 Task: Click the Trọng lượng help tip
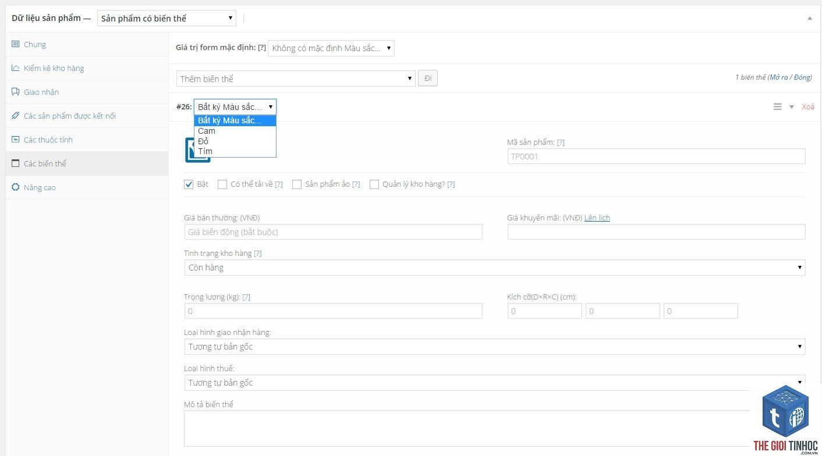tap(246, 297)
